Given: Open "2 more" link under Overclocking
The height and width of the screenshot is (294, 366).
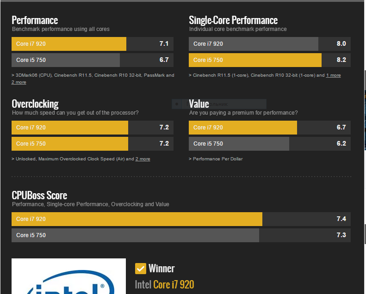Looking at the screenshot, I should pos(143,159).
